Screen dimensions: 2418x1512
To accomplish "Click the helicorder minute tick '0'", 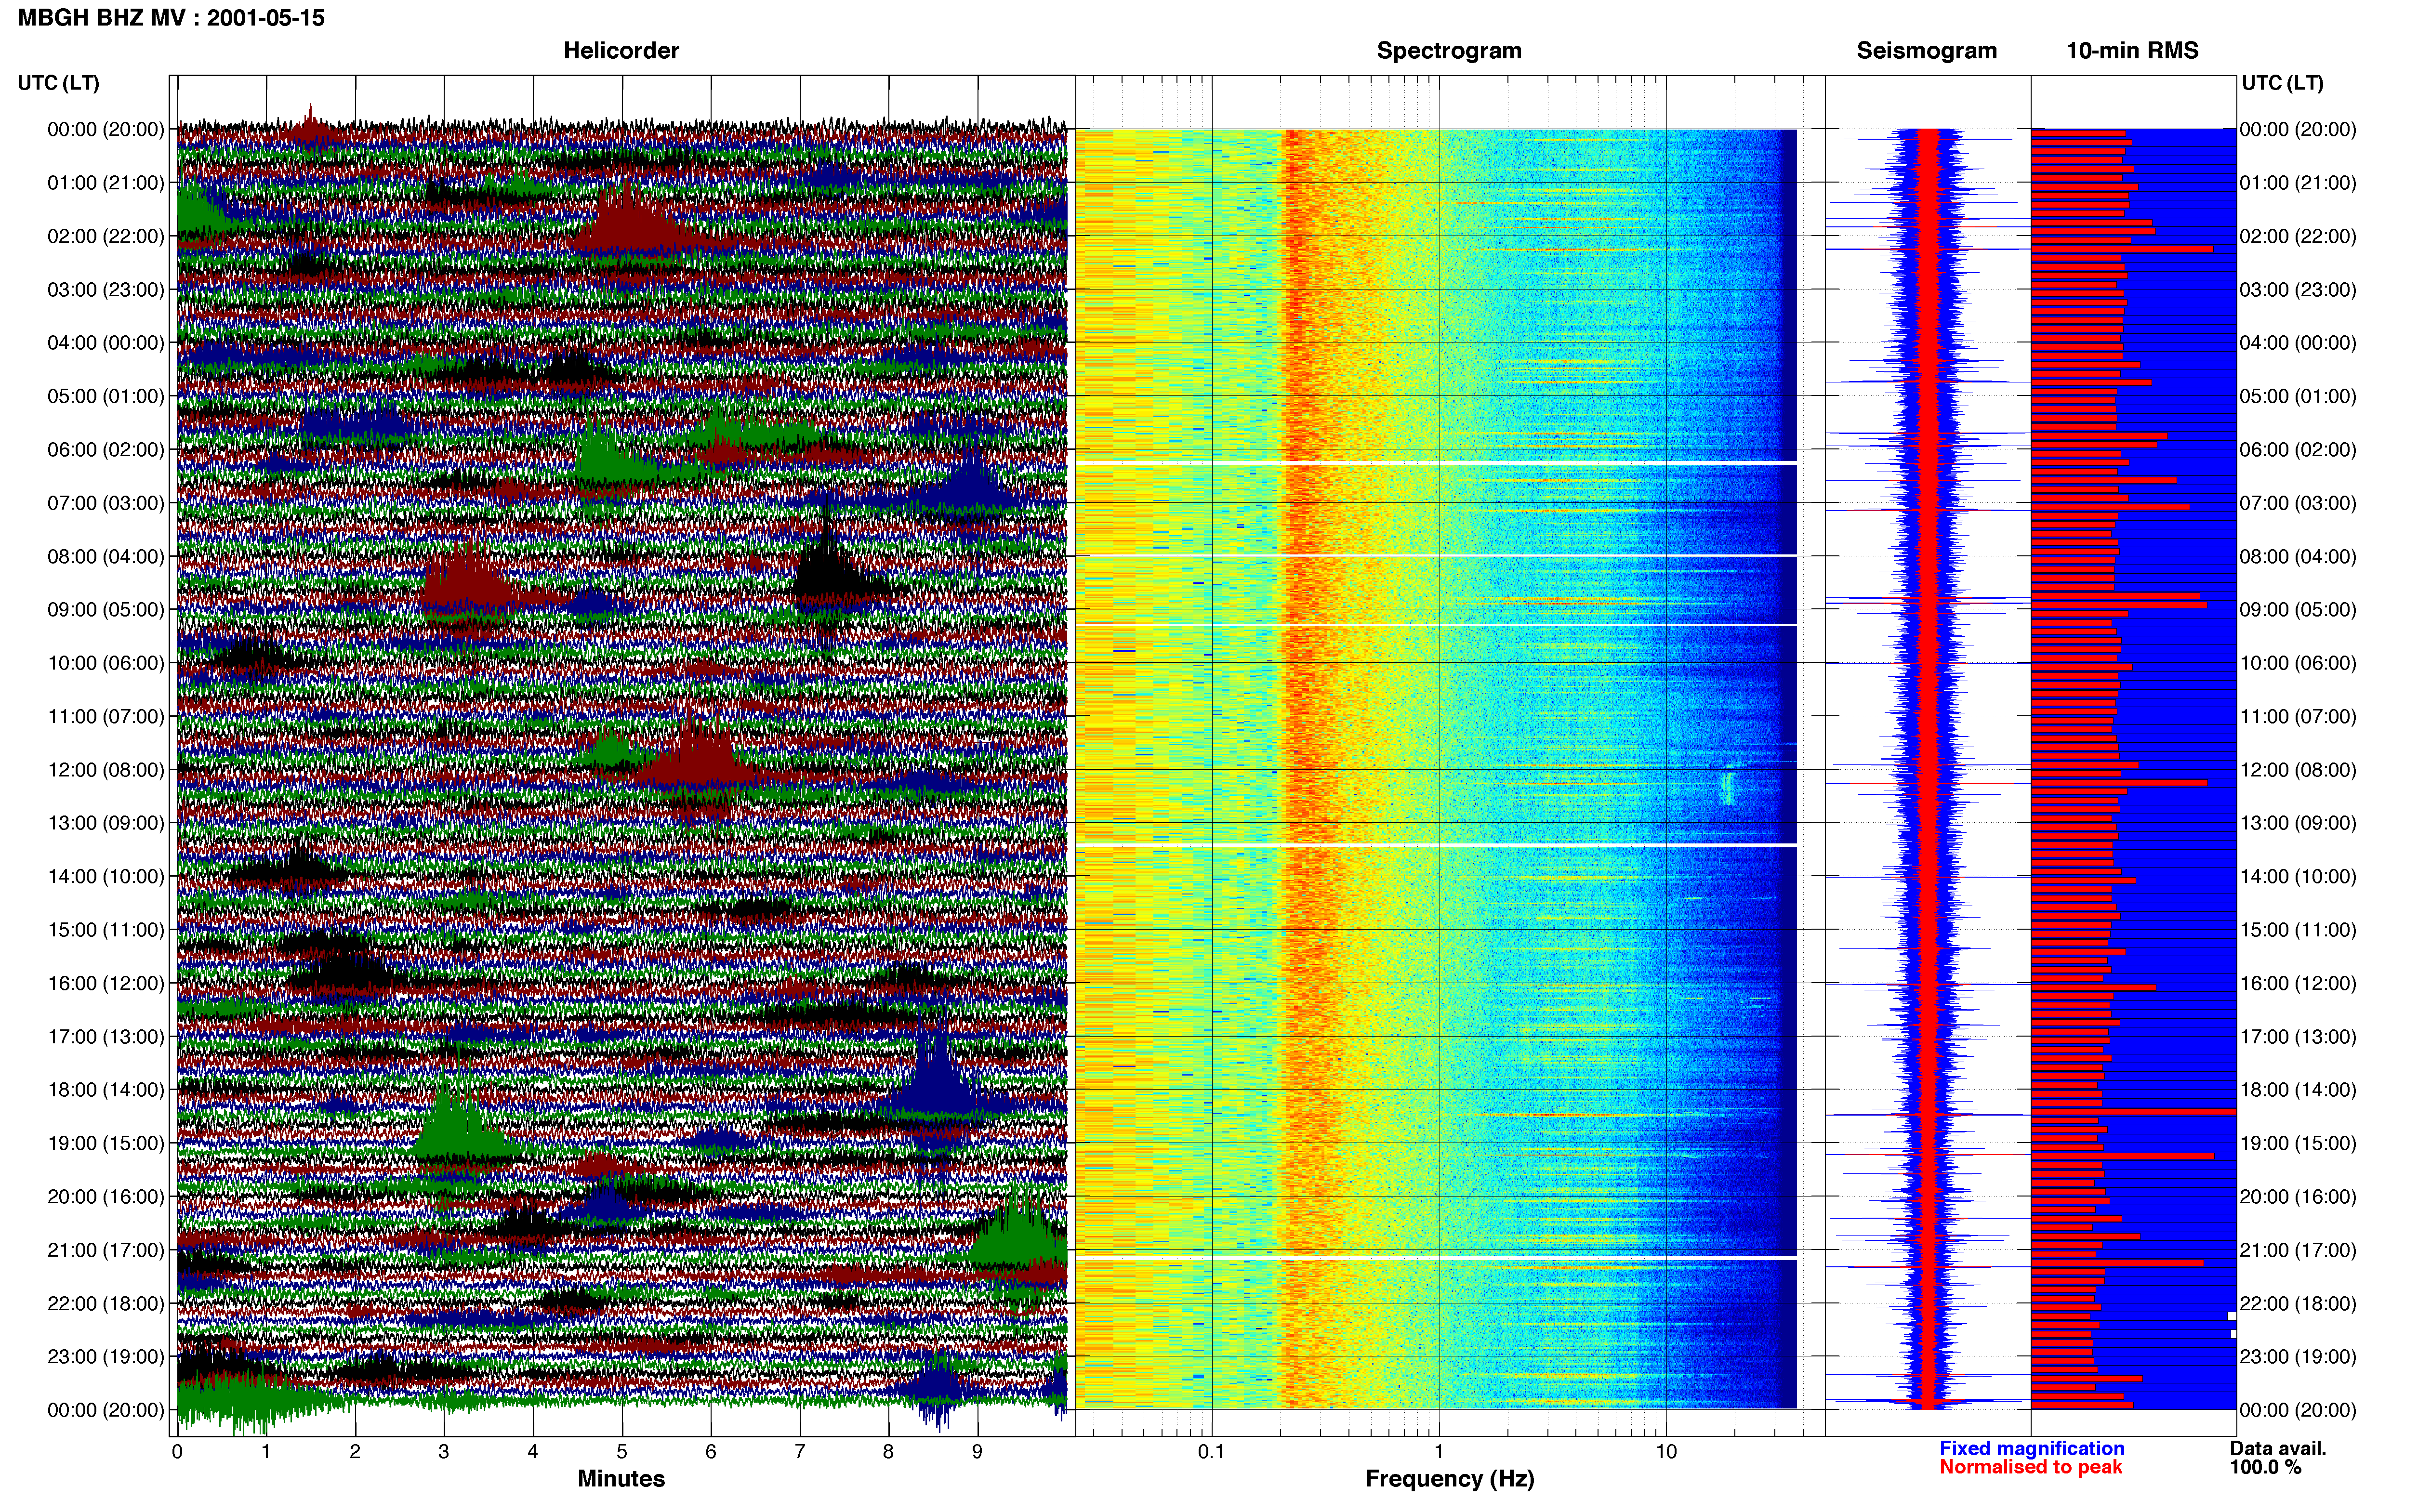I will point(177,1452).
